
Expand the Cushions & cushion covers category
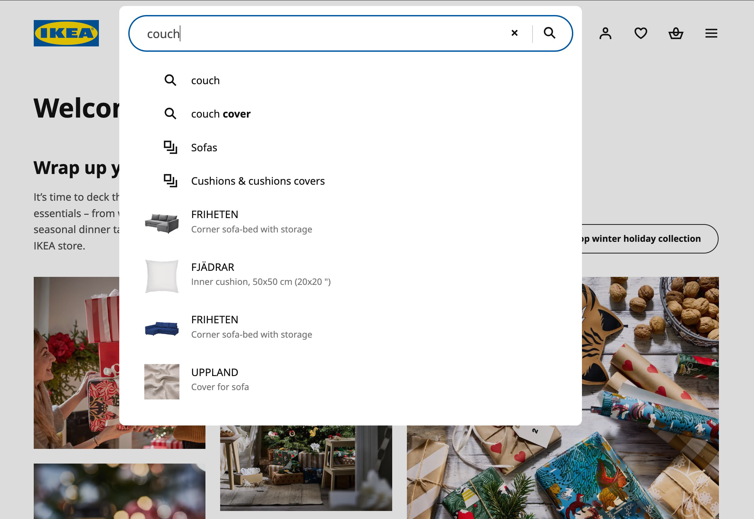click(258, 180)
